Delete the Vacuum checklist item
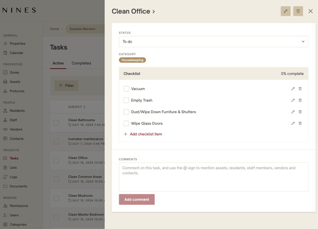Screen dimensions: 318x229 point(300,89)
